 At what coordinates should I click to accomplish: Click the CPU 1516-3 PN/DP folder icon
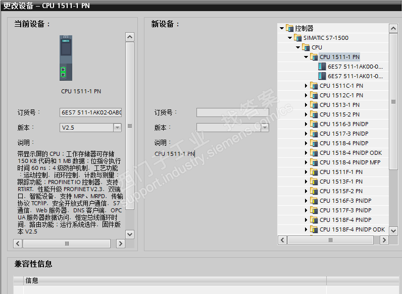coord(314,124)
